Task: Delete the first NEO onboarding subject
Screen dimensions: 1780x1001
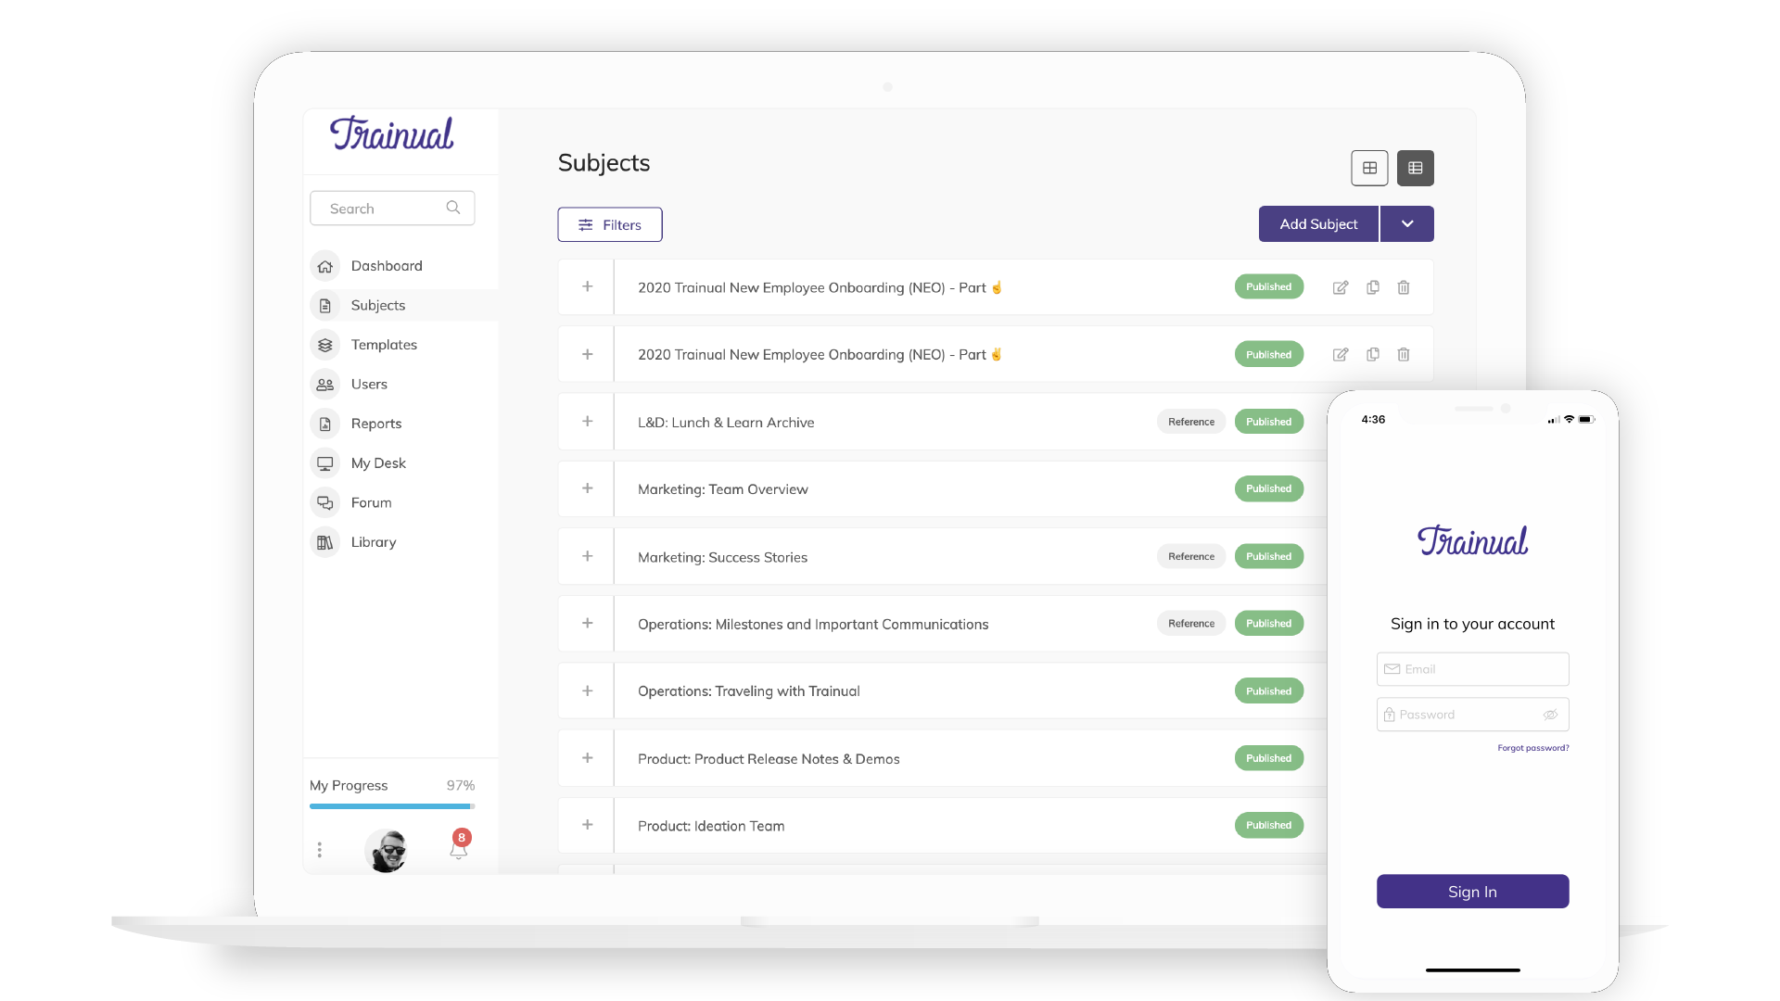Action: click(1404, 287)
